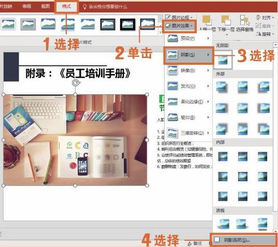
Task: Click the shadow gallery vertical scrollbar
Action: point(275,137)
